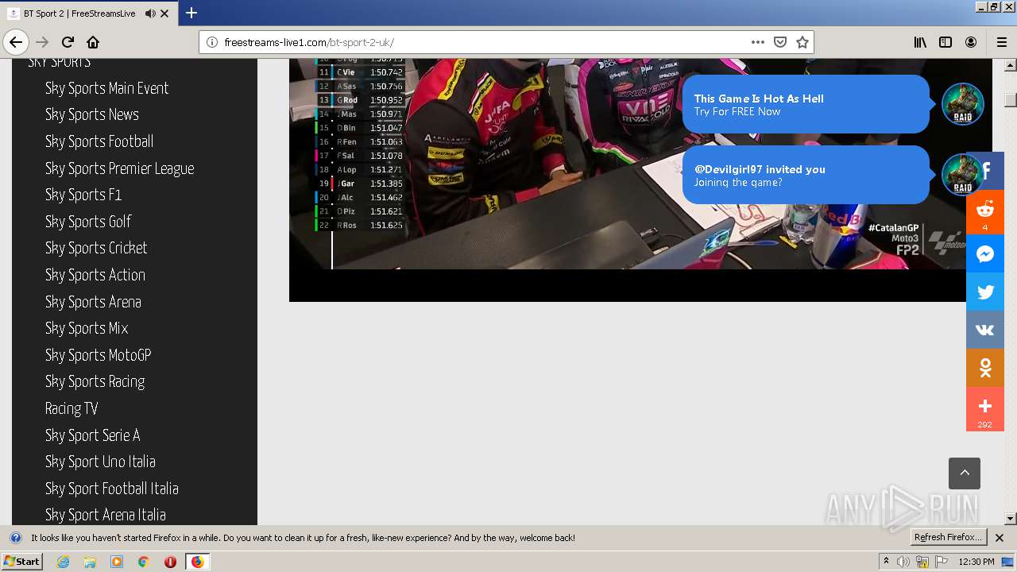1017x572 pixels.
Task: Reload the current page
Action: click(x=68, y=42)
